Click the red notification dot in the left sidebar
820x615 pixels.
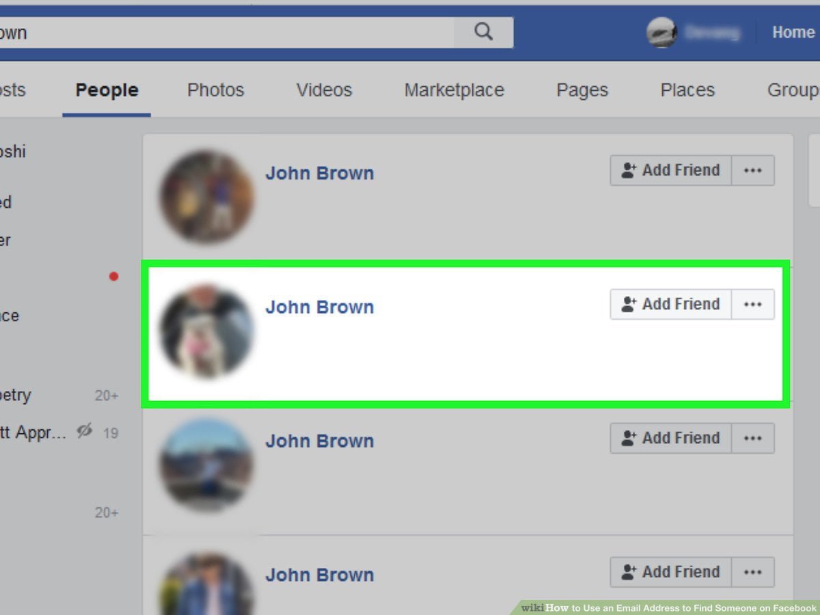tap(113, 276)
